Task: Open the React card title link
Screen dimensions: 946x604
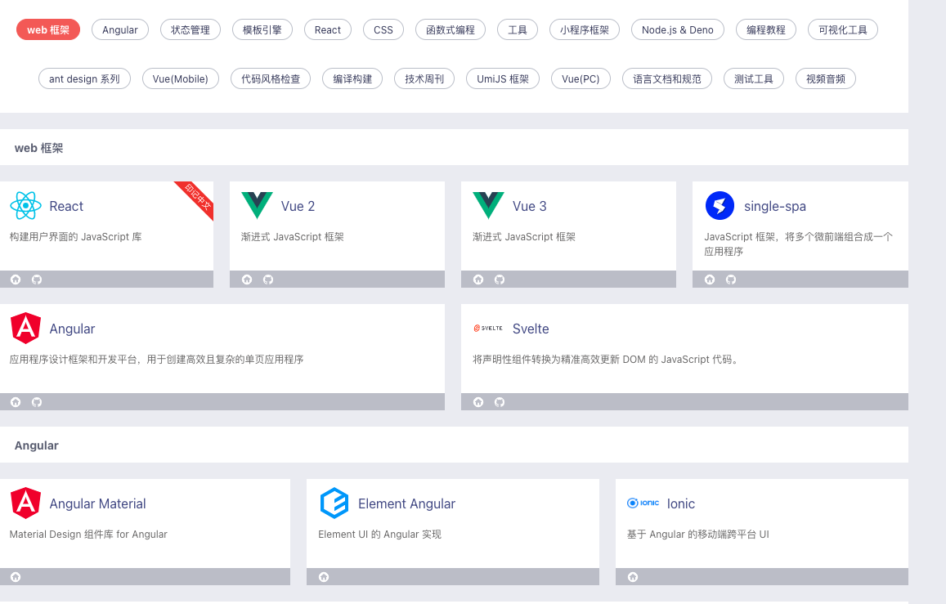Action: coord(66,206)
